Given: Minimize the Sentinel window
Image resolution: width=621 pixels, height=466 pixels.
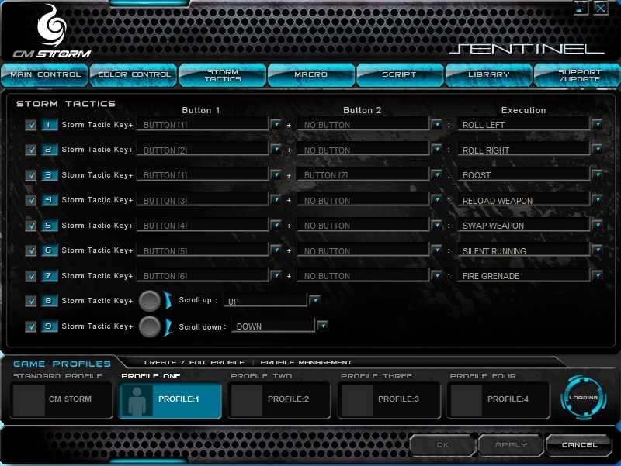Looking at the screenshot, I should click(x=580, y=8).
